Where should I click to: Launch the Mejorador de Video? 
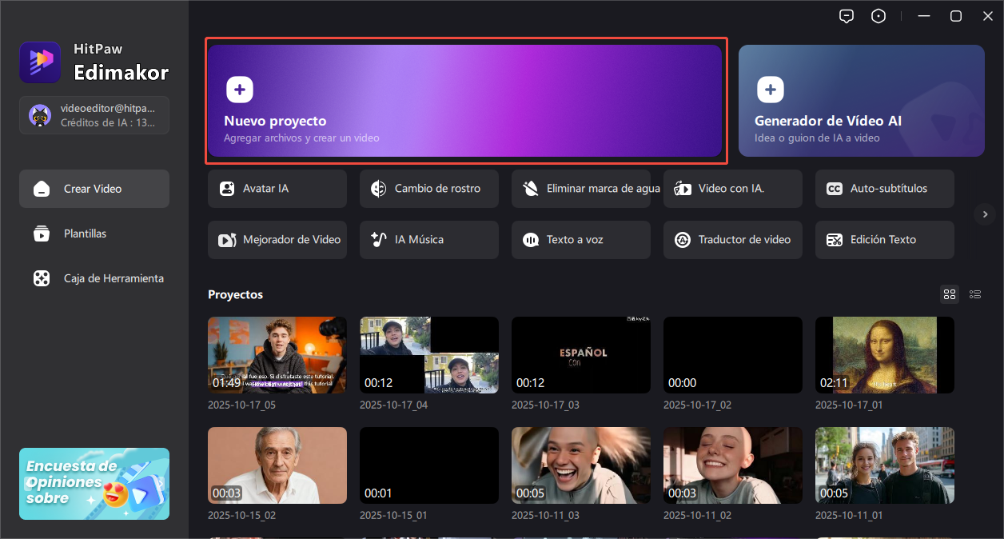tap(277, 239)
